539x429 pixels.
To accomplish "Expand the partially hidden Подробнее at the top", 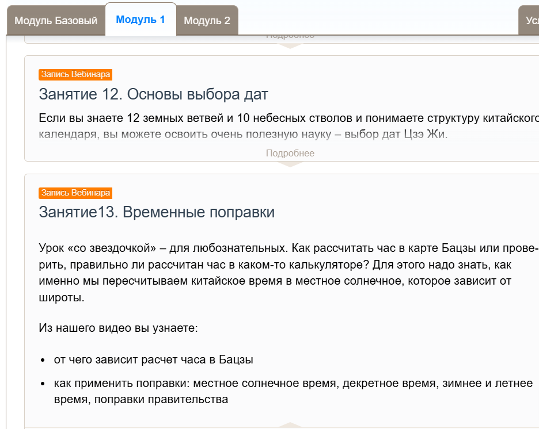I will pos(290,36).
